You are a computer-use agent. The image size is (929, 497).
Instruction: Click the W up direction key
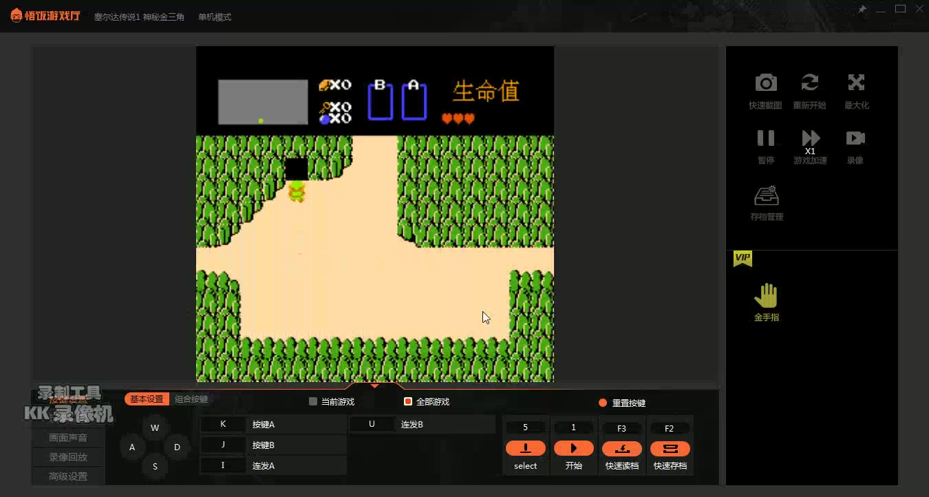coord(155,428)
